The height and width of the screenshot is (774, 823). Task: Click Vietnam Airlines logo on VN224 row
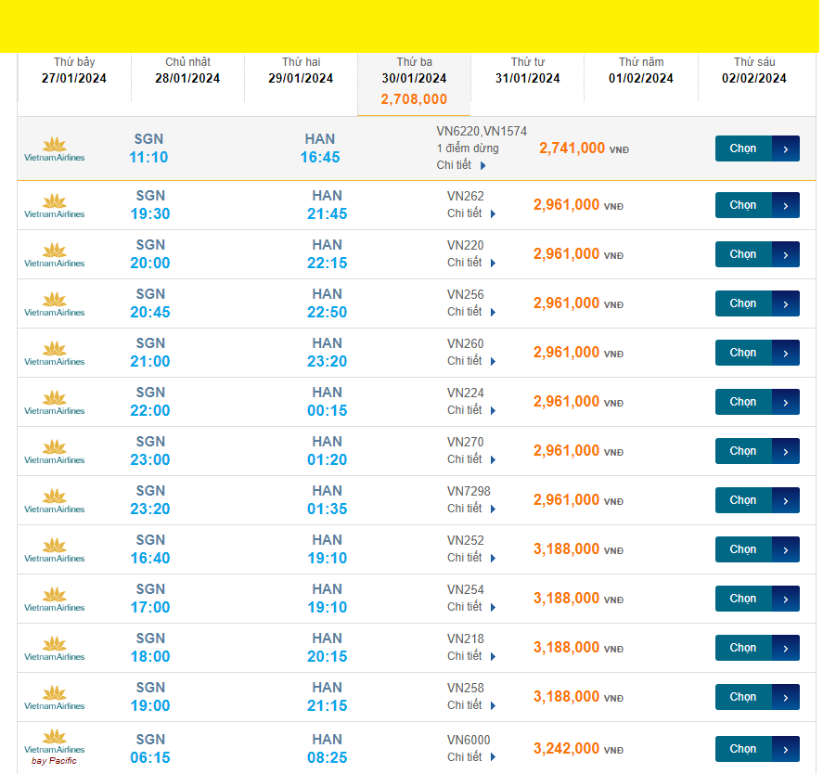(x=54, y=403)
